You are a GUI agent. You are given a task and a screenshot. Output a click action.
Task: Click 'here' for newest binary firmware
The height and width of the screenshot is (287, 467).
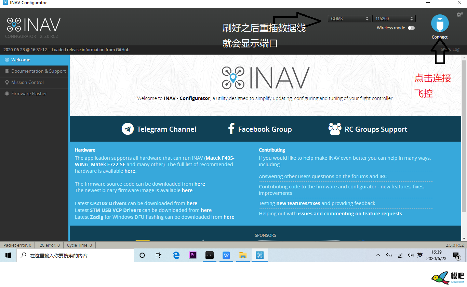[187, 190]
